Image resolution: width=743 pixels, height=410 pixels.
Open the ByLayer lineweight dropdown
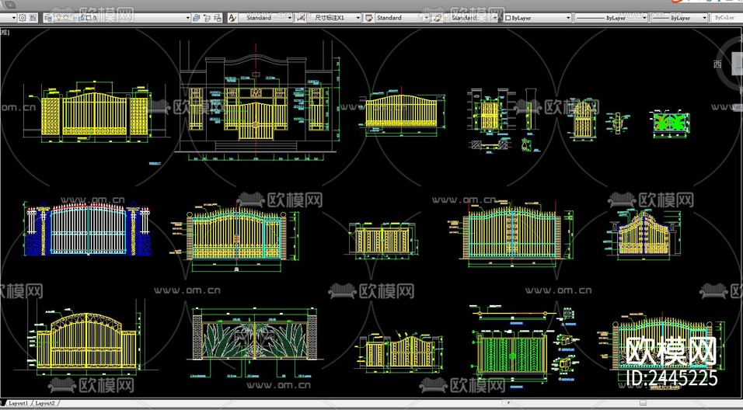click(x=705, y=18)
